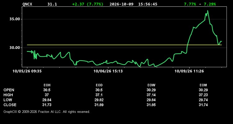Select the current price 31.1
233x124 pixels.
tap(52, 4)
